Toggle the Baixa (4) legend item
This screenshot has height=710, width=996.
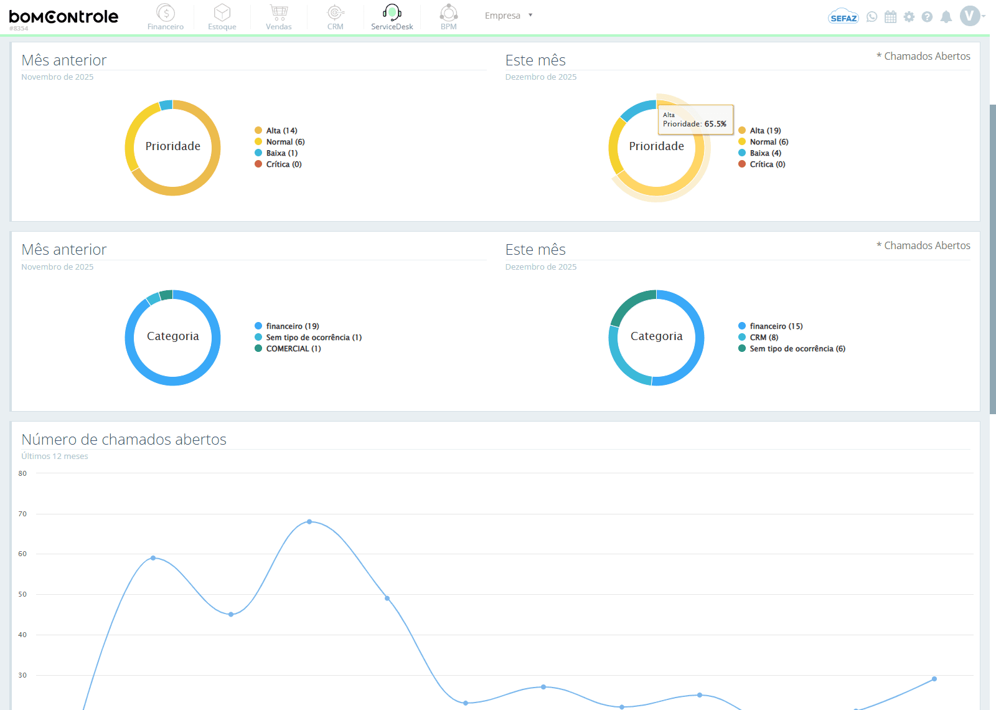[759, 153]
